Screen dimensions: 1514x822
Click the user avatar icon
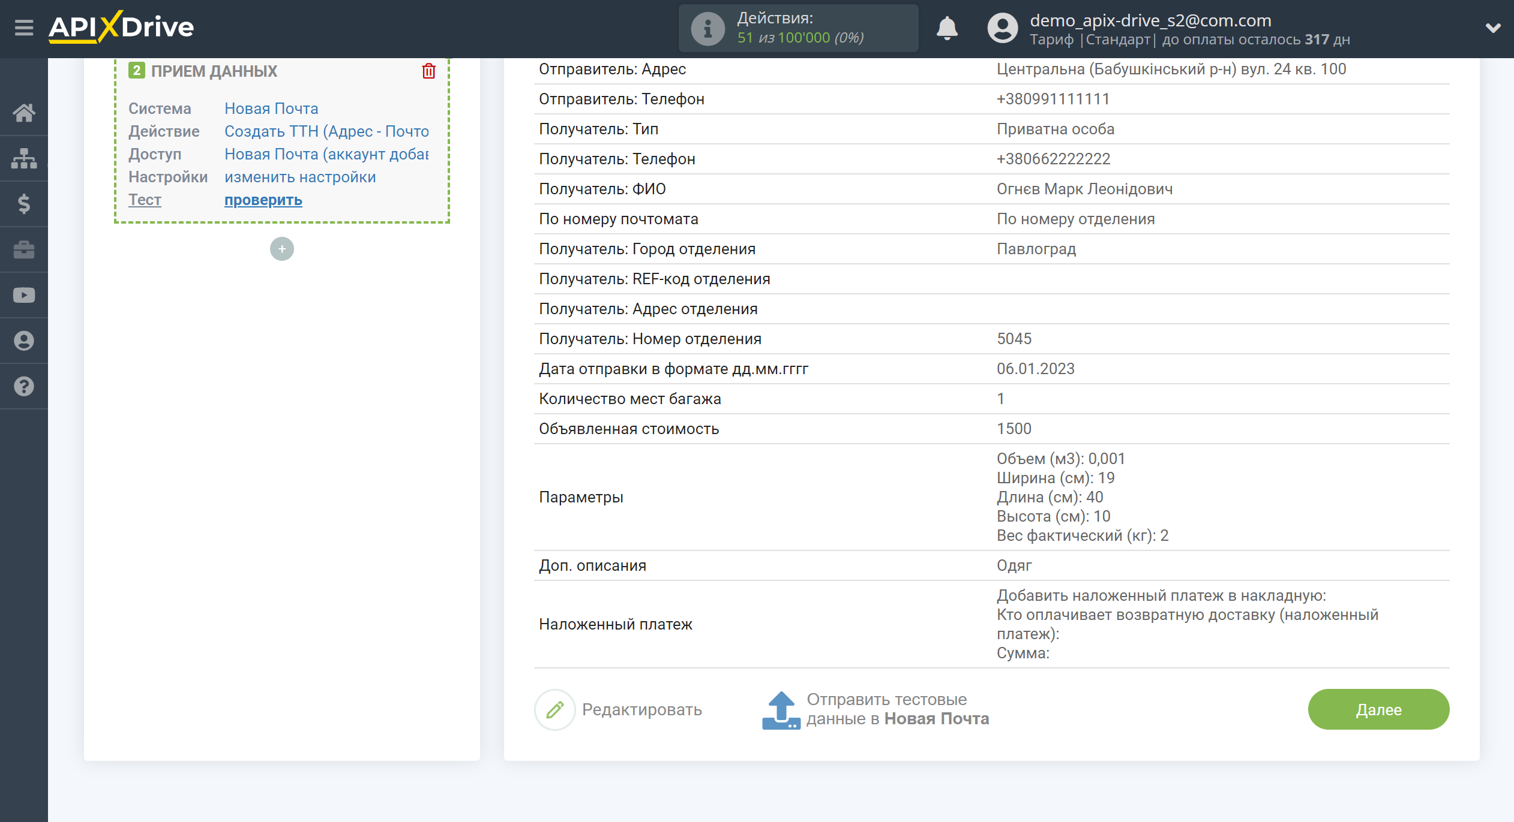pyautogui.click(x=1002, y=28)
